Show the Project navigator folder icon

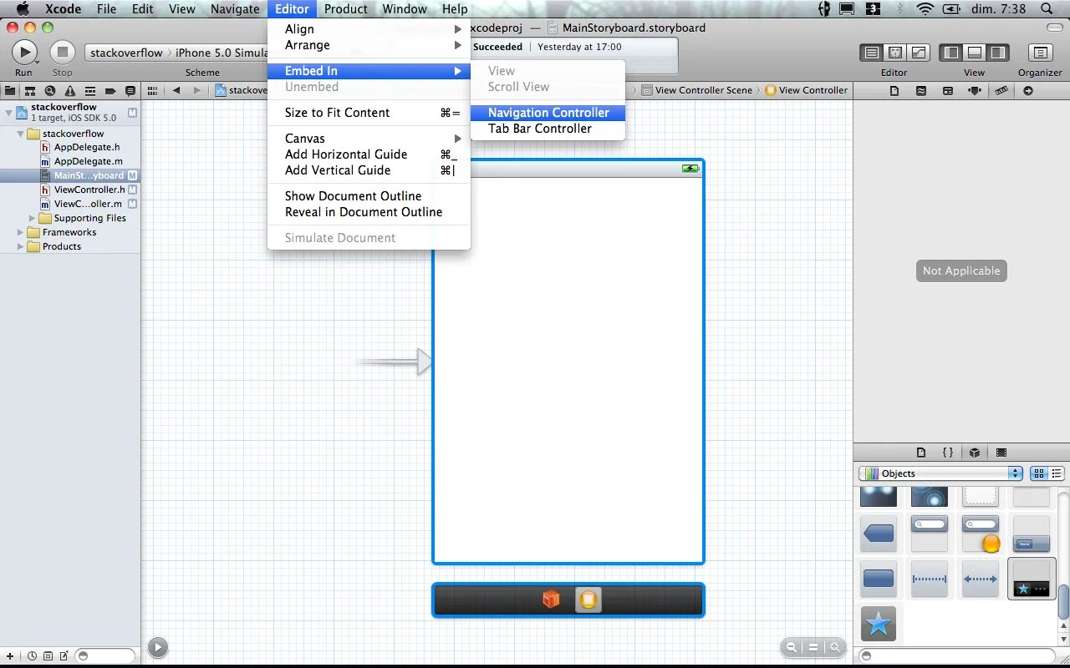pyautogui.click(x=10, y=90)
